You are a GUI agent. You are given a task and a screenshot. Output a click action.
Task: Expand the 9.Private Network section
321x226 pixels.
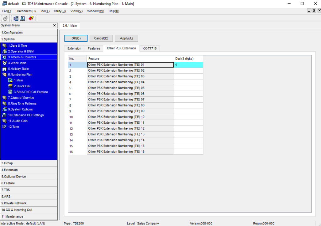[x=29, y=203]
